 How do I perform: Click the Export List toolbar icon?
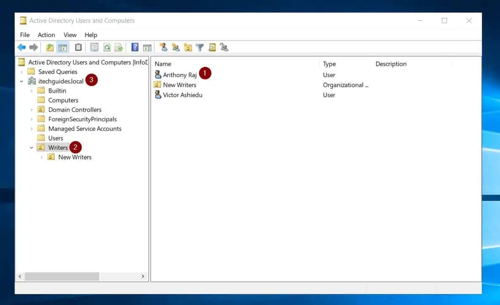(119, 48)
